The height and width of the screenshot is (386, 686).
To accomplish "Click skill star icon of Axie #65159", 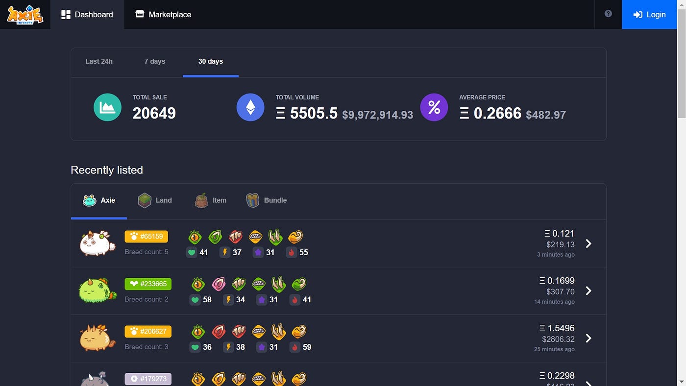I will [258, 253].
